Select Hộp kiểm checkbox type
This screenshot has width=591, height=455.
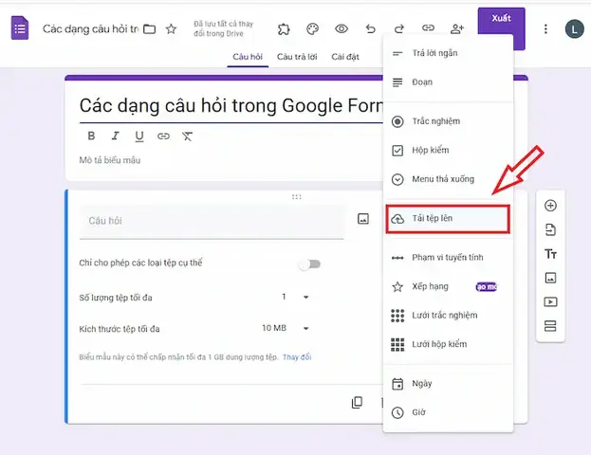[x=448, y=151]
